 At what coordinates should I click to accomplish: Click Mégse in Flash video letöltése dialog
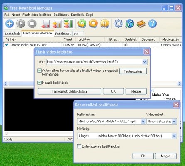136,91
